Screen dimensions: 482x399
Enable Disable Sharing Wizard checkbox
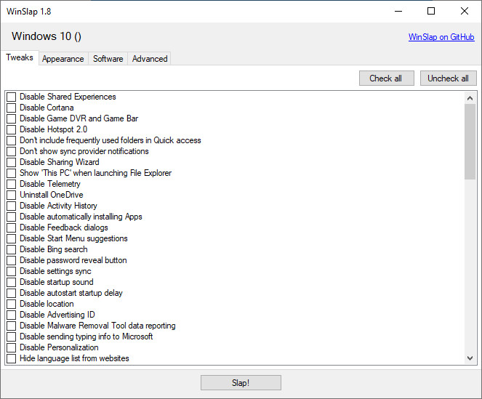[12, 162]
